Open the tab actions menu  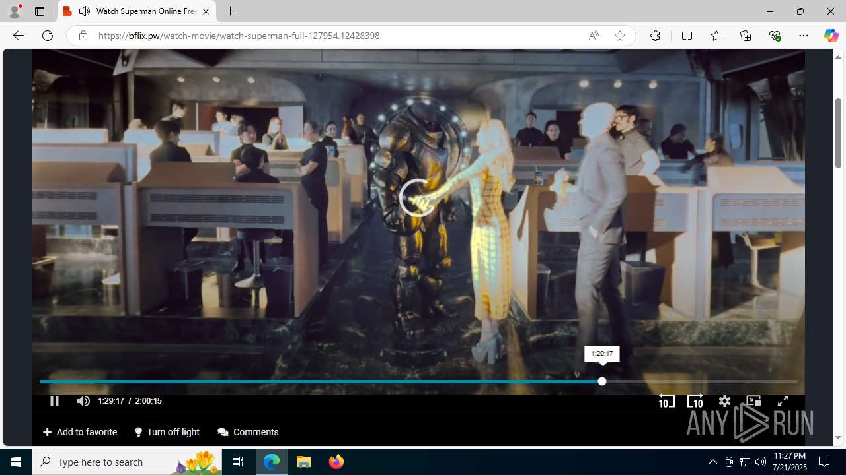tap(40, 11)
